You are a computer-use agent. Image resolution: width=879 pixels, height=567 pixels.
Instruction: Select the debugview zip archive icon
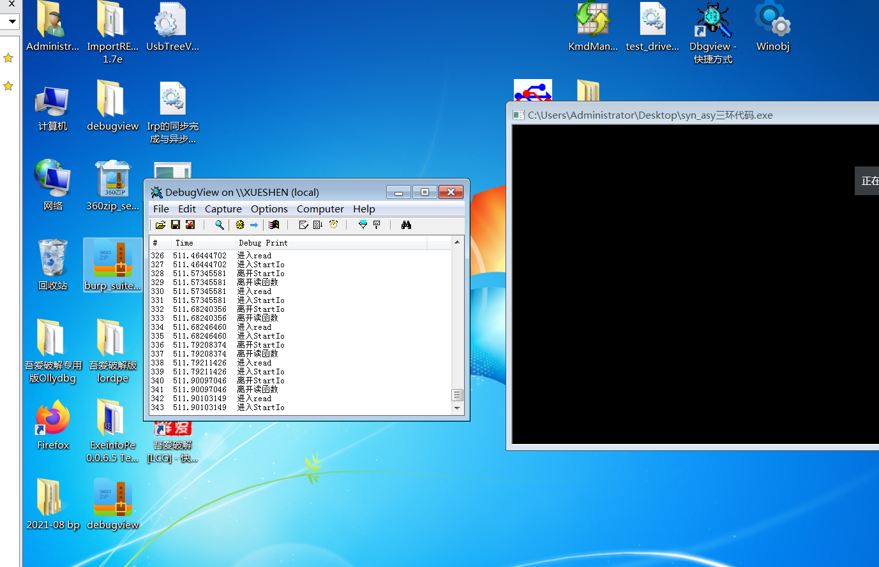(x=112, y=504)
